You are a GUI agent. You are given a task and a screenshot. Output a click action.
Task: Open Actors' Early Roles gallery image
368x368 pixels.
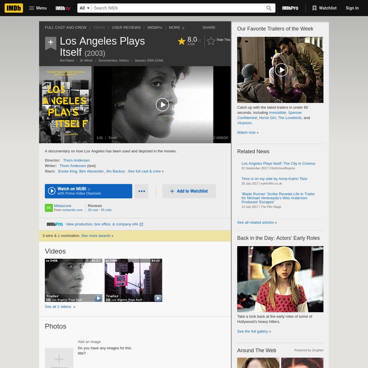tap(280, 279)
